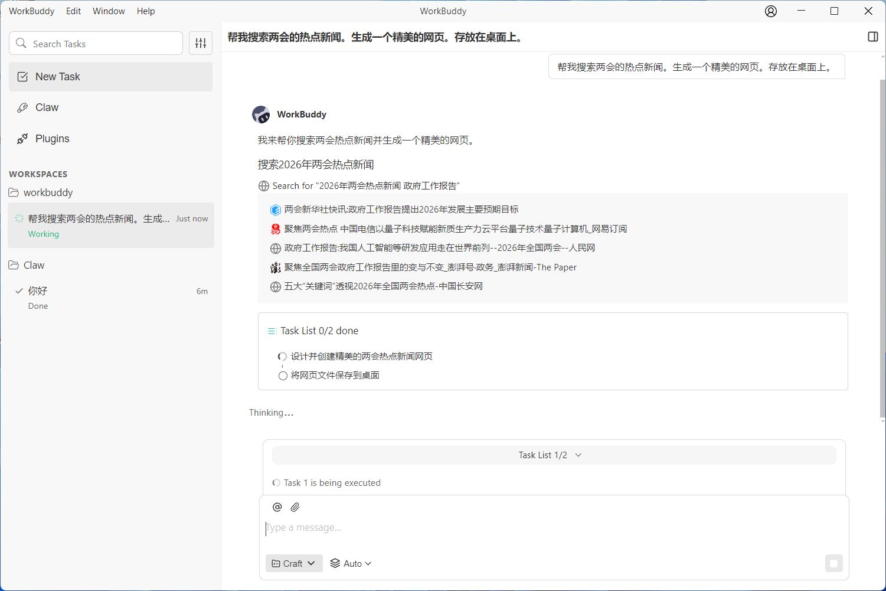
Task: Click the 人民网 result globe icon
Action: 275,248
